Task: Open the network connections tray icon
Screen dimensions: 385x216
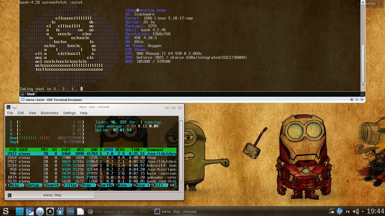Action: pos(332,211)
